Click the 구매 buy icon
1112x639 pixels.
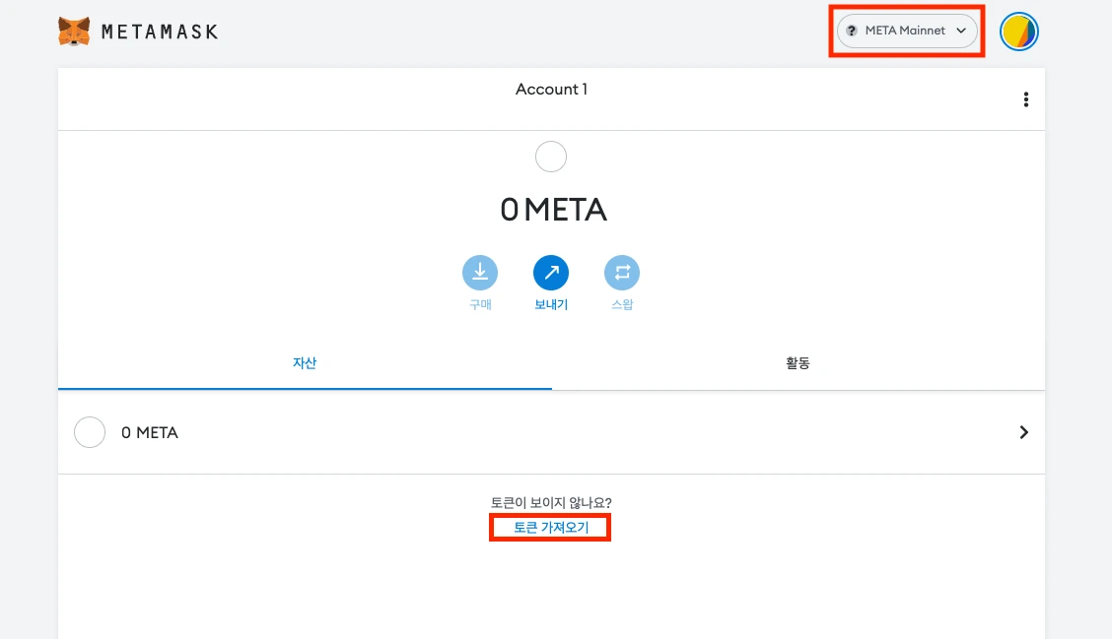click(x=480, y=273)
